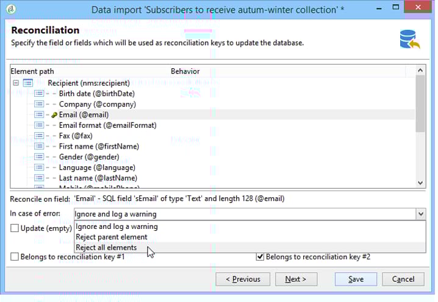
Task: Cancel the data import dialog
Action: [403, 279]
